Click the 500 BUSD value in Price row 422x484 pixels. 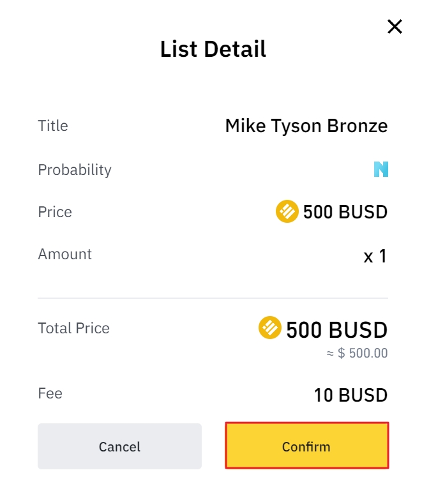[x=345, y=212]
